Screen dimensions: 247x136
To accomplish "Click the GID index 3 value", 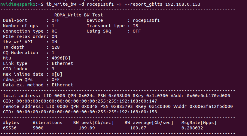I will 53,69.
